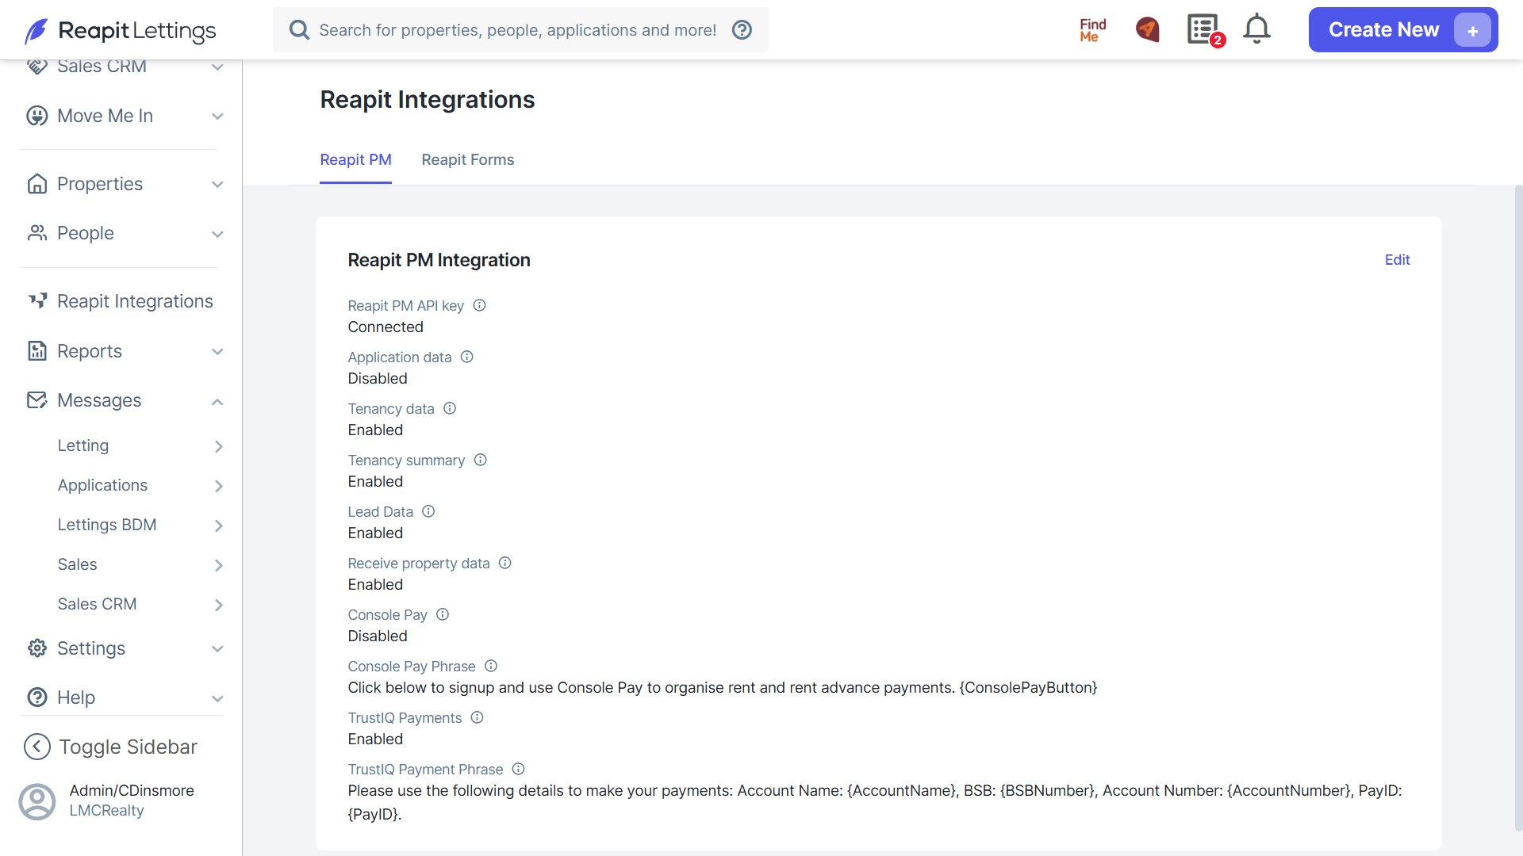Select the Reapit PM tab
This screenshot has width=1523, height=856.
click(x=355, y=160)
